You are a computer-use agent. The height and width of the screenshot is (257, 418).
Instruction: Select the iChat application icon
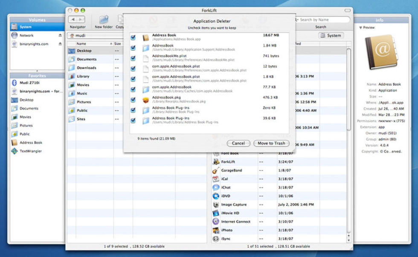coord(216,188)
